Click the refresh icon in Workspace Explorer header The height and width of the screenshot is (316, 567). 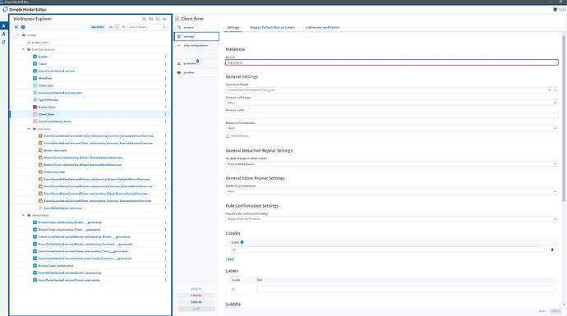(144, 19)
